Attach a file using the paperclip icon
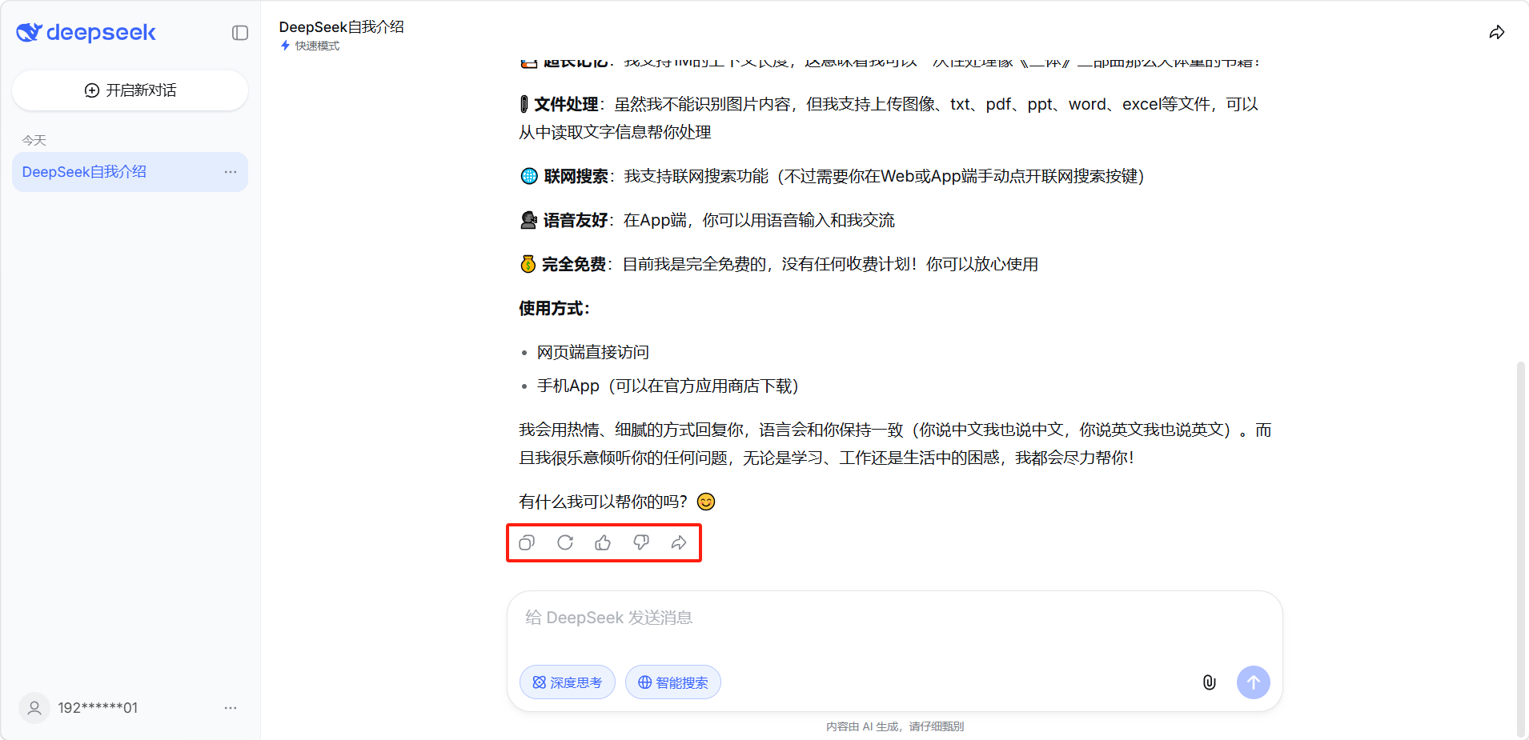Viewport: 1529px width, 740px height. point(1209,682)
